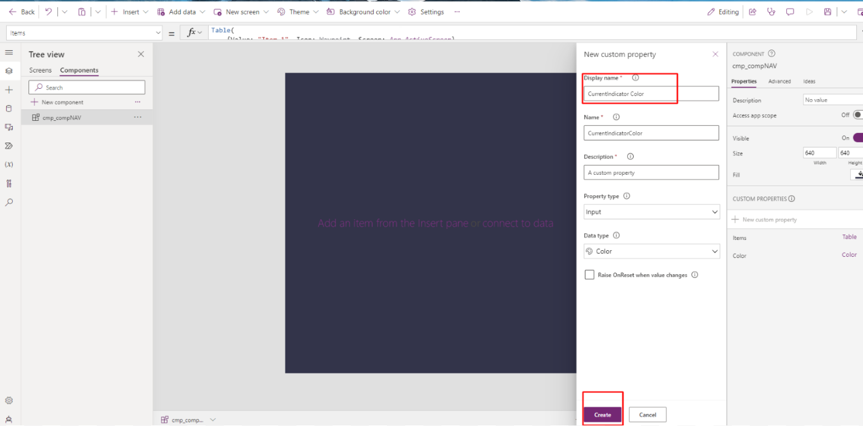Click the Comments icon in top bar
The width and height of the screenshot is (863, 426).
(x=790, y=11)
